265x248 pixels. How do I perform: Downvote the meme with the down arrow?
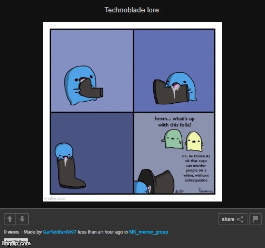(x=22, y=219)
